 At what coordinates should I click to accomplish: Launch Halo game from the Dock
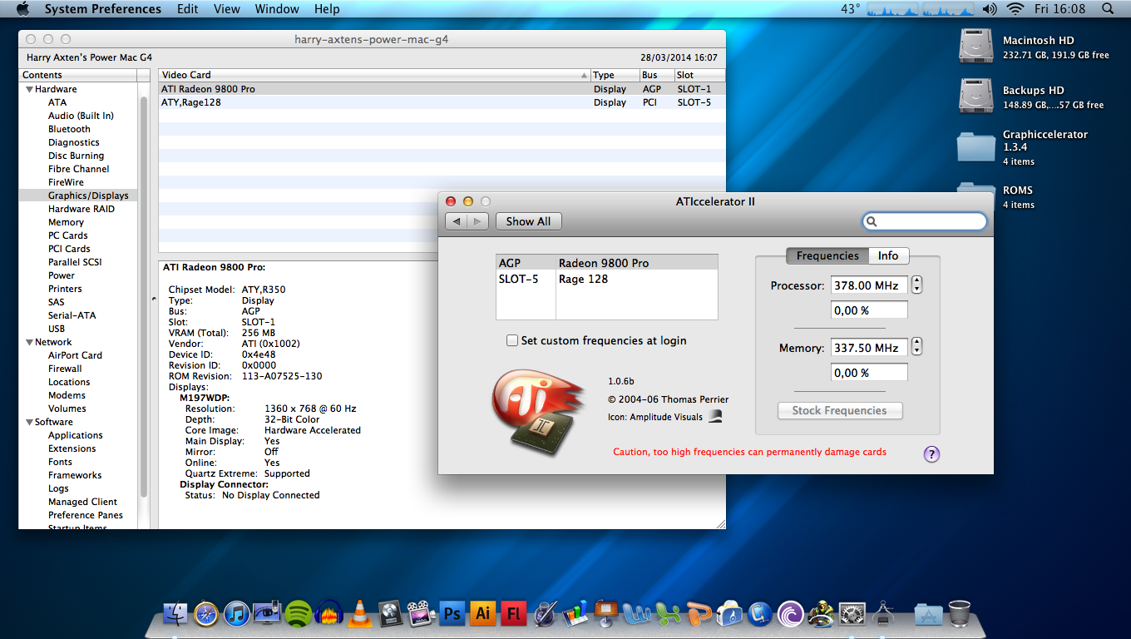pos(821,614)
